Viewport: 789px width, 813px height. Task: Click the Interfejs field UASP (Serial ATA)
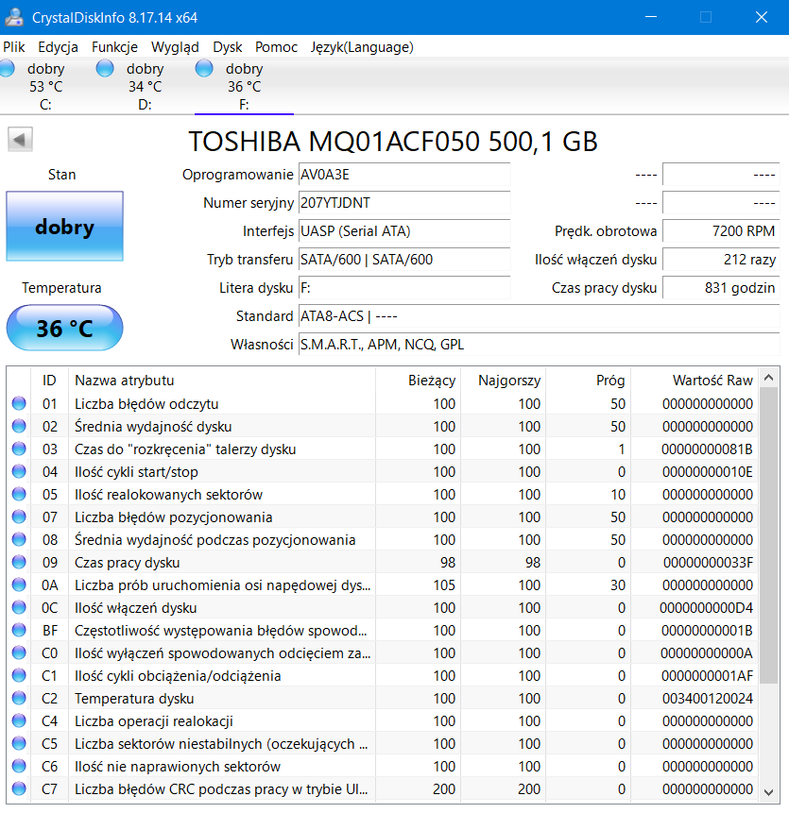404,231
